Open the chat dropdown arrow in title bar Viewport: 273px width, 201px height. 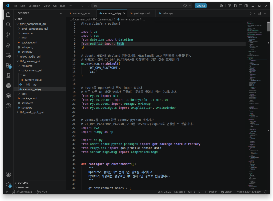(x=190, y=6)
